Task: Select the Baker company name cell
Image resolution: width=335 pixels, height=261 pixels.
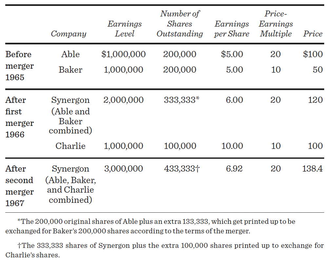Action: tap(70, 70)
